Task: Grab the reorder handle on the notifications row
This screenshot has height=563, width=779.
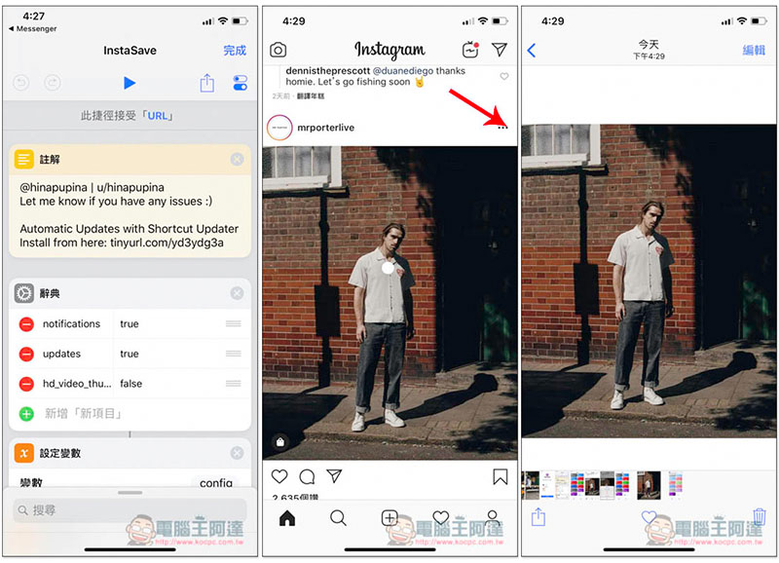Action: pos(234,323)
